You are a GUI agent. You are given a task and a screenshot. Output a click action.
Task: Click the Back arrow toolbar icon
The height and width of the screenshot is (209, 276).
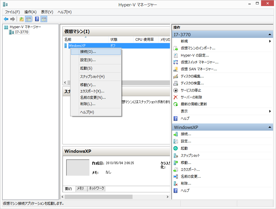pyautogui.click(x=6, y=19)
